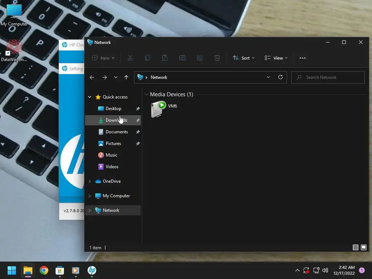The image size is (372, 279).
Task: Go back with the left arrow
Action: [x=92, y=77]
